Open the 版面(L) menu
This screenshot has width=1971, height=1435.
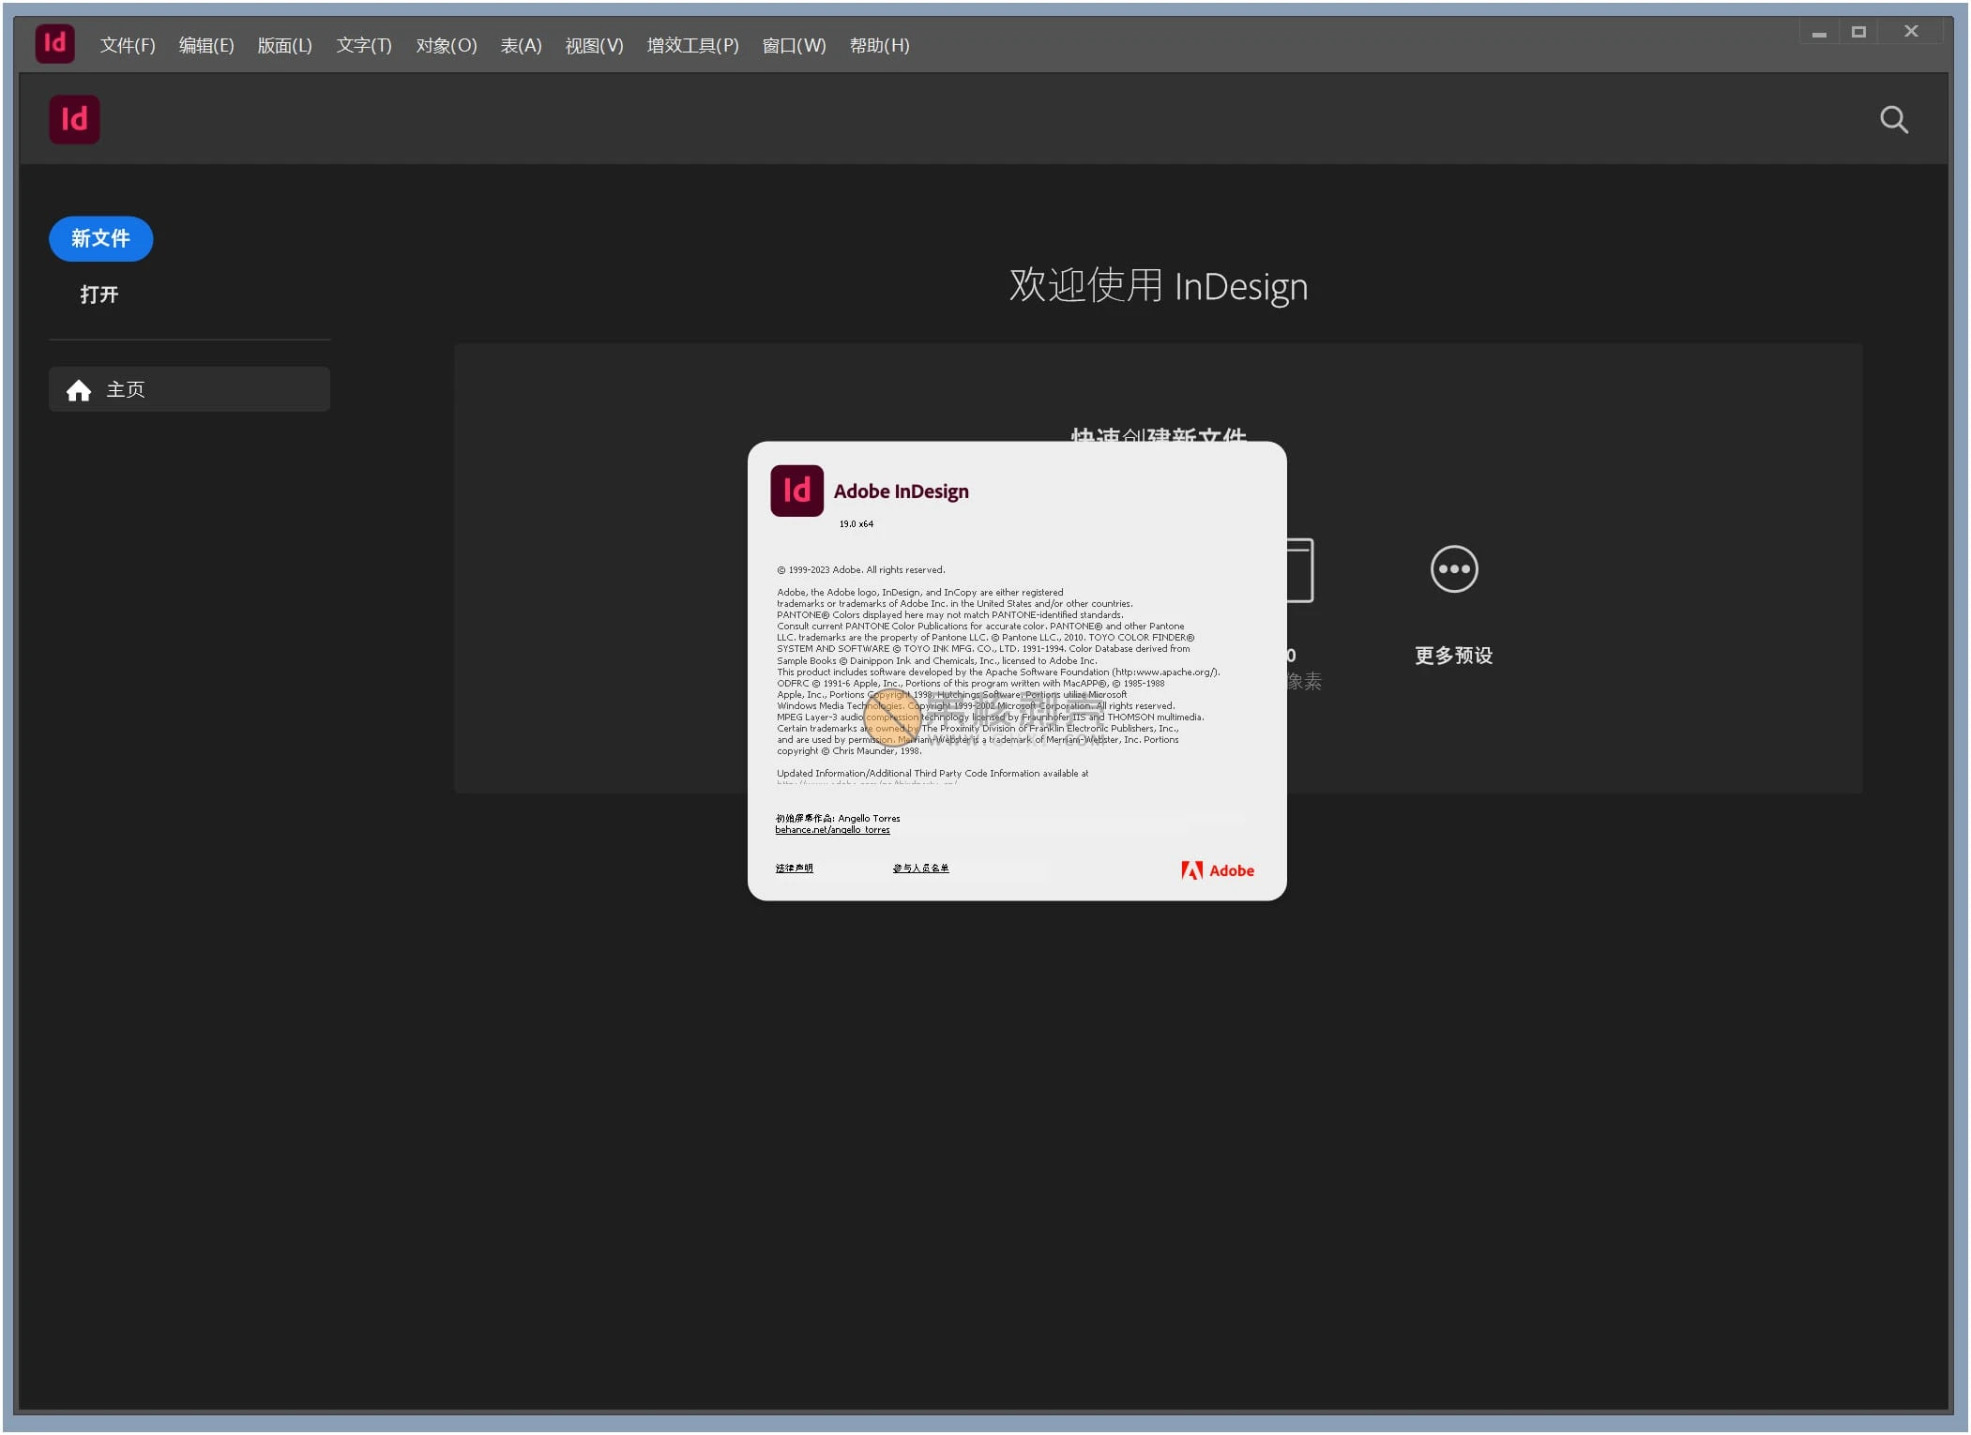(x=284, y=45)
